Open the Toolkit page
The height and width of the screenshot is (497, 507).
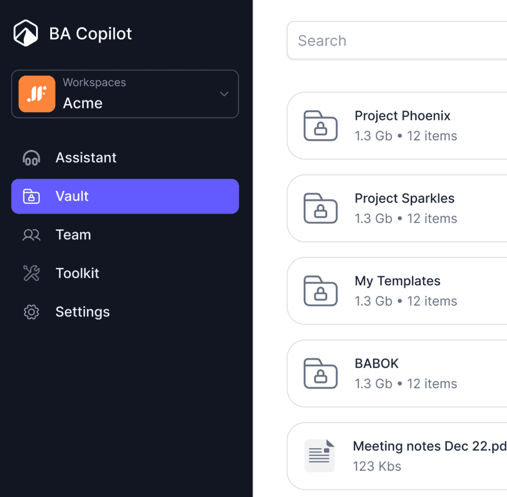77,274
